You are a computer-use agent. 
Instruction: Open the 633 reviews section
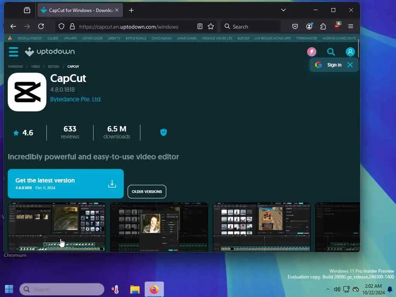click(70, 132)
